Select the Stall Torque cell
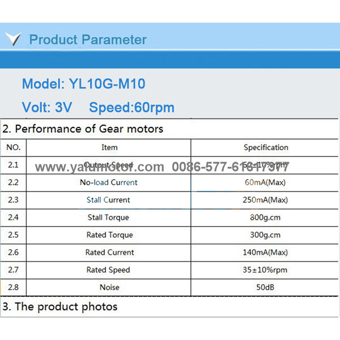This screenshot has height=340, width=340. (108, 218)
